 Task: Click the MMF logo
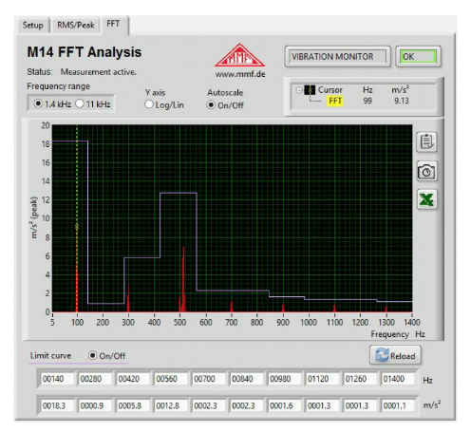point(240,55)
